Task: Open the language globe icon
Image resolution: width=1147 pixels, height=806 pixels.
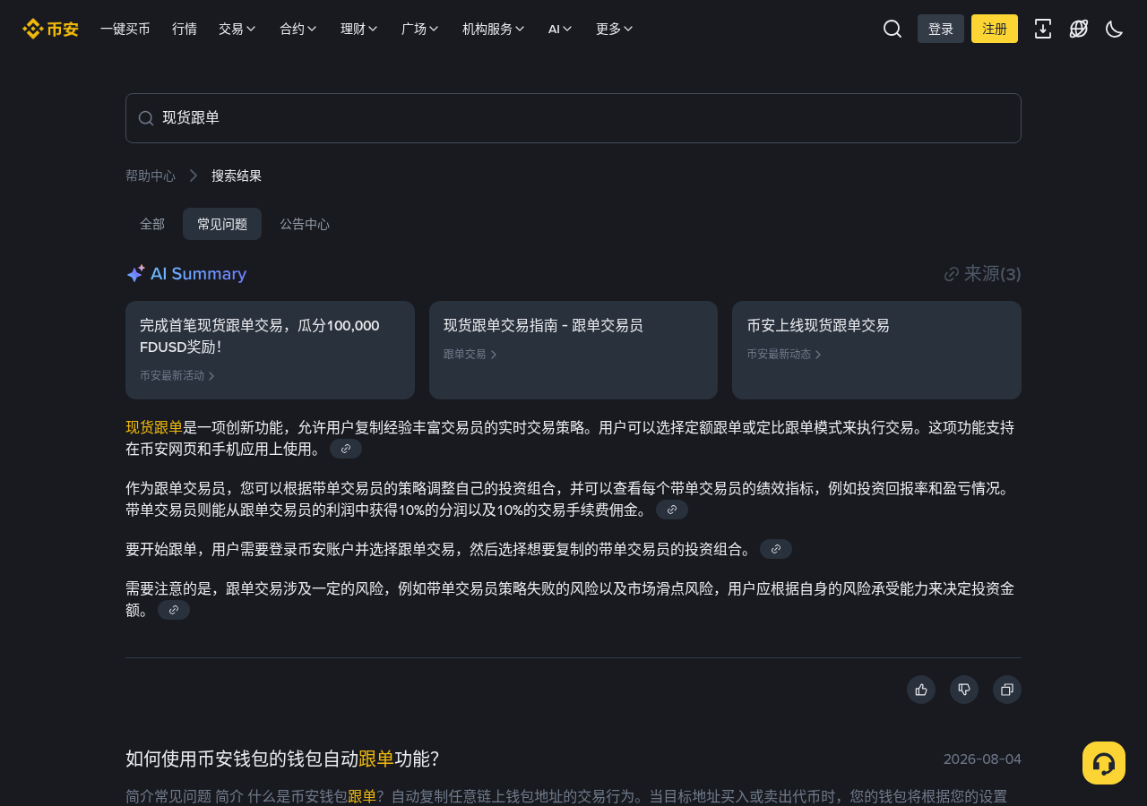Action: pos(1079,29)
